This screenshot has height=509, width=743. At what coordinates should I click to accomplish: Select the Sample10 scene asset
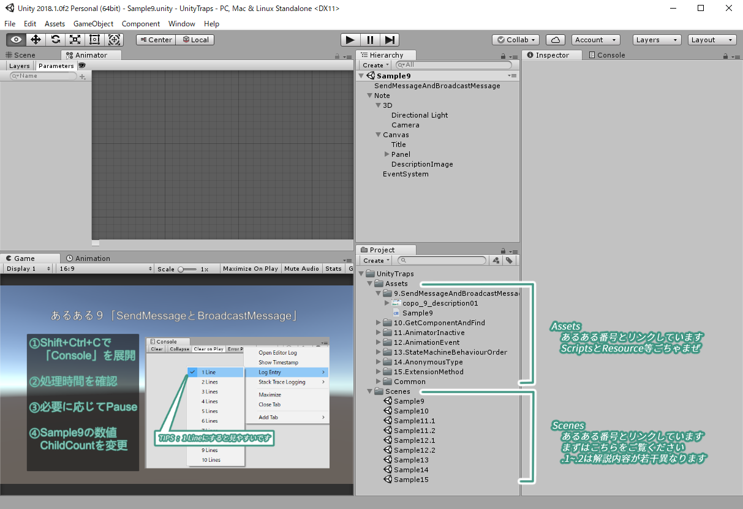coord(406,411)
